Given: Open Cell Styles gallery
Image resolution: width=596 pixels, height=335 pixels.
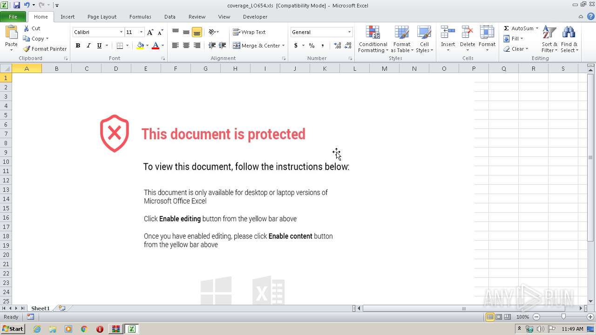Looking at the screenshot, I should tap(424, 39).
